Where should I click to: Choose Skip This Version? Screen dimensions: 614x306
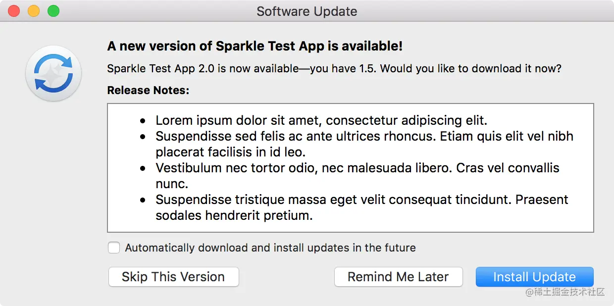173,277
